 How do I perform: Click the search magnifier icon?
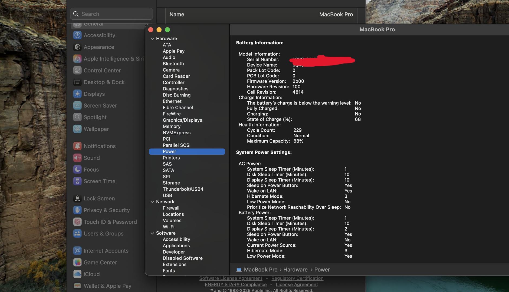[76, 14]
